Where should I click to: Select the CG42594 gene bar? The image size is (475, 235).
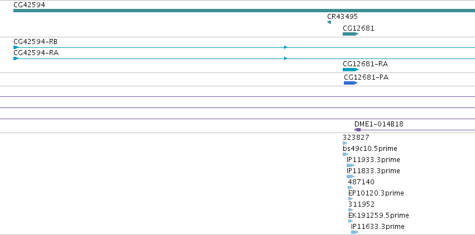pos(244,11)
